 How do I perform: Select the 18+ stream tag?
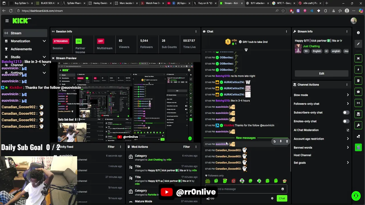coord(306,51)
